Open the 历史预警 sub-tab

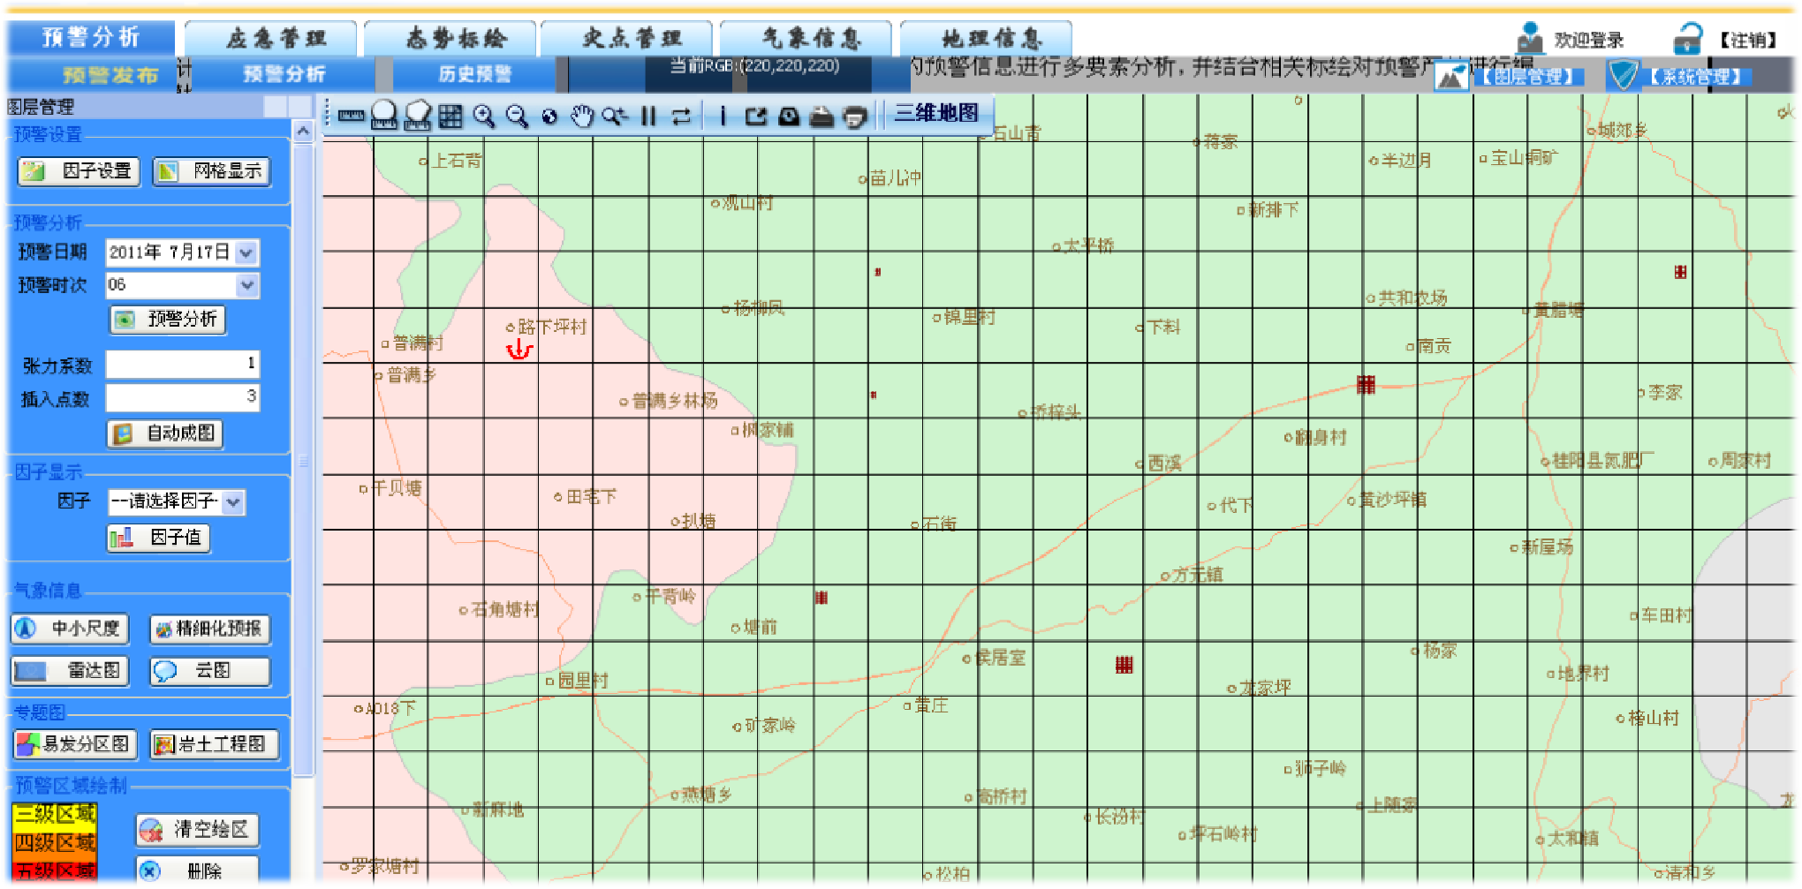click(x=473, y=75)
